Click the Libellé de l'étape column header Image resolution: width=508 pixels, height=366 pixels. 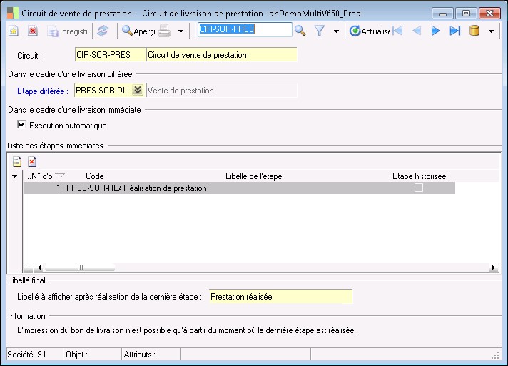[254, 176]
